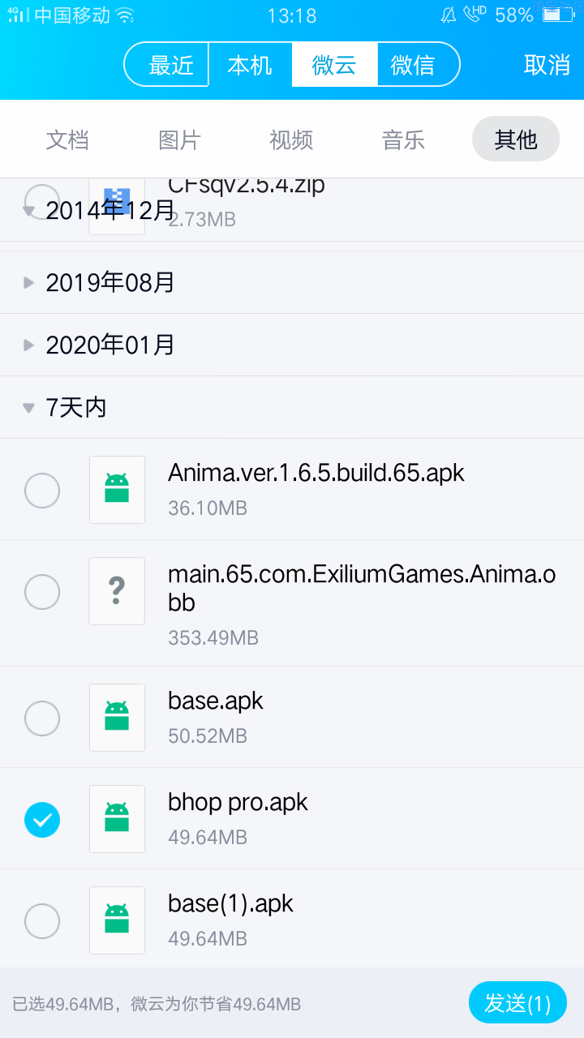Tap the Android icon beside base(1).apk
Viewport: 584px width, 1038px height.
(117, 920)
